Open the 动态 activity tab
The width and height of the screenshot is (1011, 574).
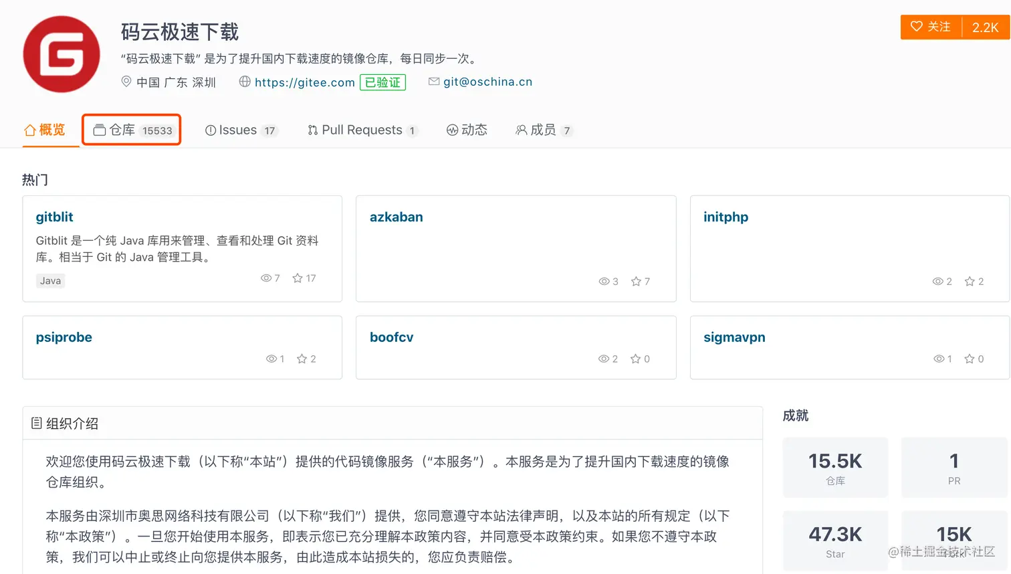click(x=467, y=130)
